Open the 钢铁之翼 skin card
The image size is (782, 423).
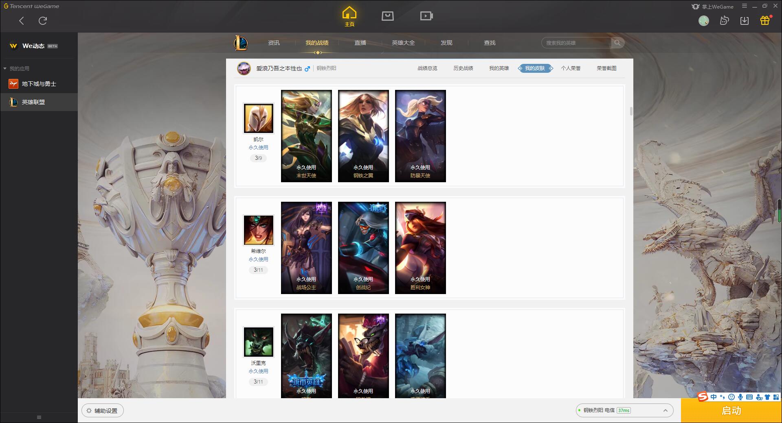363,136
